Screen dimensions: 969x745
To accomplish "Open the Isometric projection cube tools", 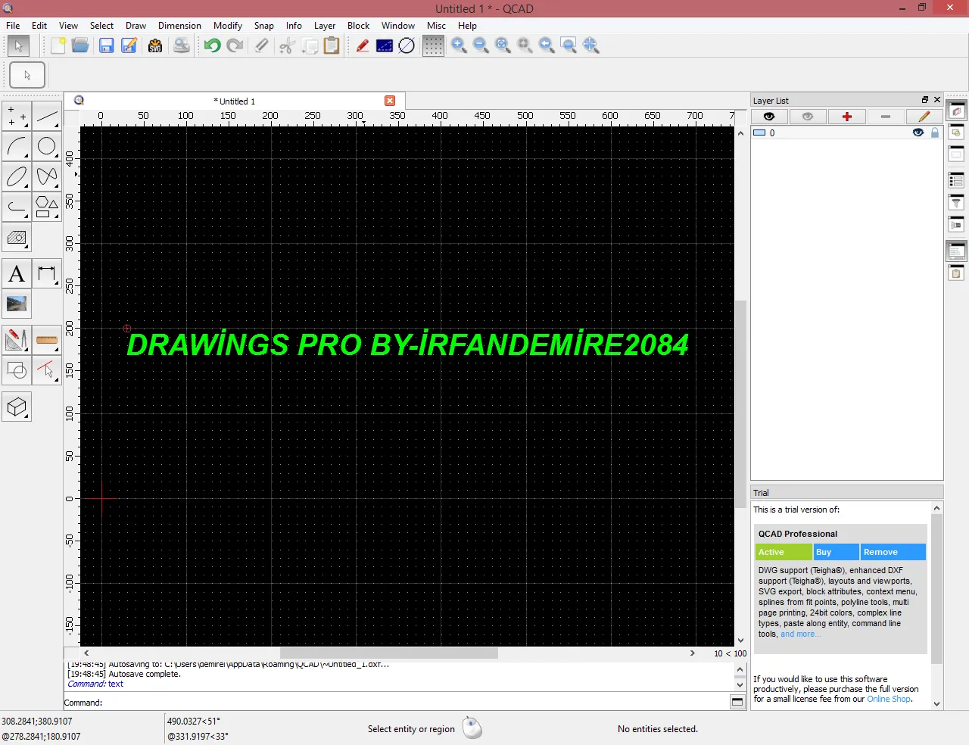I will (x=17, y=407).
